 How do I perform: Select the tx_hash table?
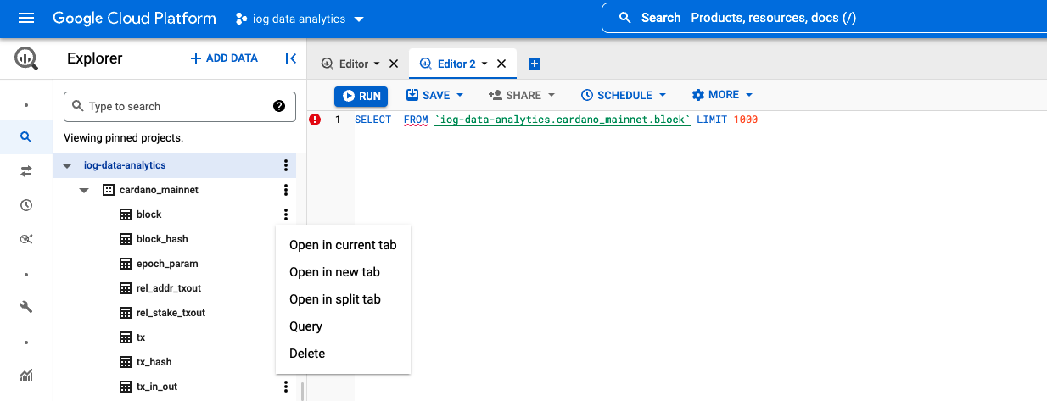(154, 362)
